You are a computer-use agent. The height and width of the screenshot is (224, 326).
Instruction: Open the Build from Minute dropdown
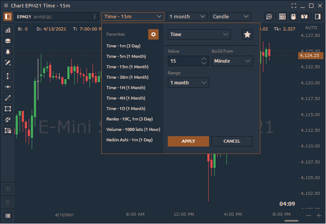coord(232,61)
